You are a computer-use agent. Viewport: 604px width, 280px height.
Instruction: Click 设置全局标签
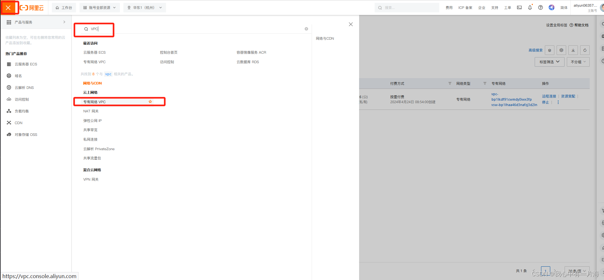(x=557, y=25)
